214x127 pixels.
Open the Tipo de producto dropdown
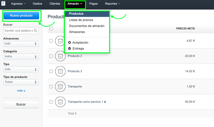(x=21, y=82)
